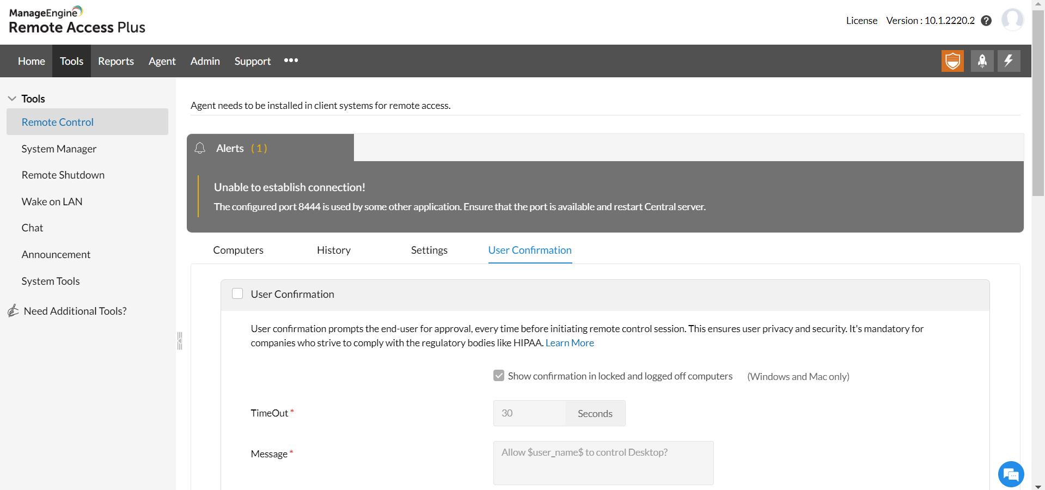Open the License link
This screenshot has width=1045, height=490.
[x=861, y=21]
